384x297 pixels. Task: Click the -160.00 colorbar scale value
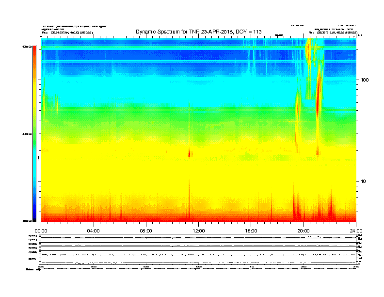click(27, 221)
